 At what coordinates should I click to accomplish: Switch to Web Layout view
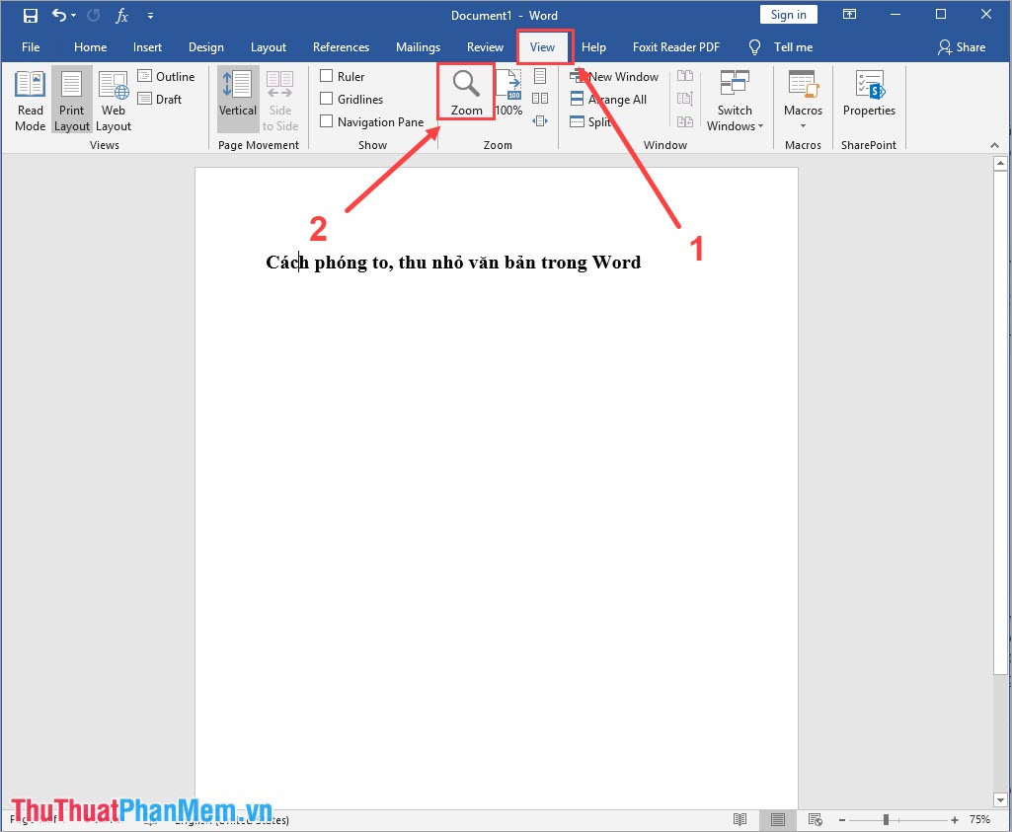114,101
